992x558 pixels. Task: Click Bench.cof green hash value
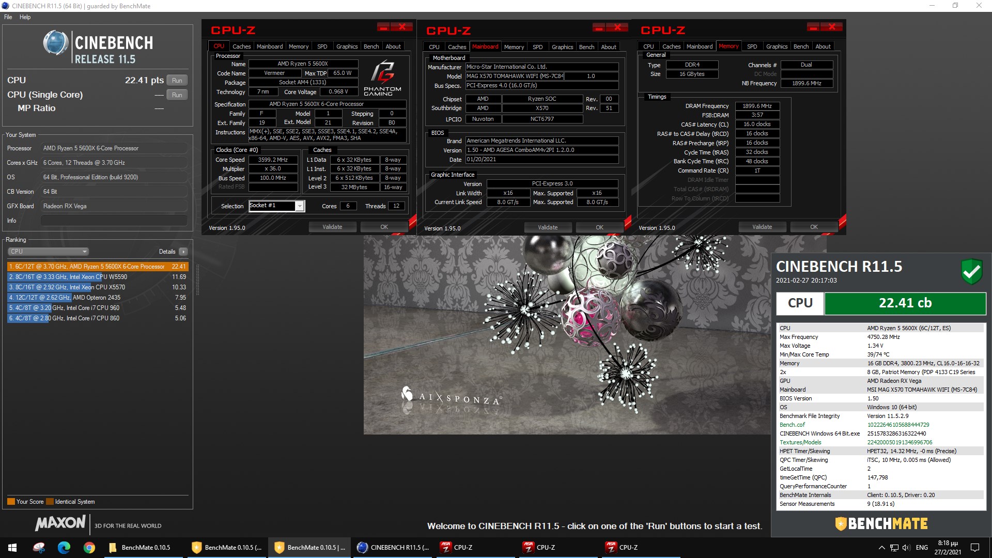(x=898, y=425)
